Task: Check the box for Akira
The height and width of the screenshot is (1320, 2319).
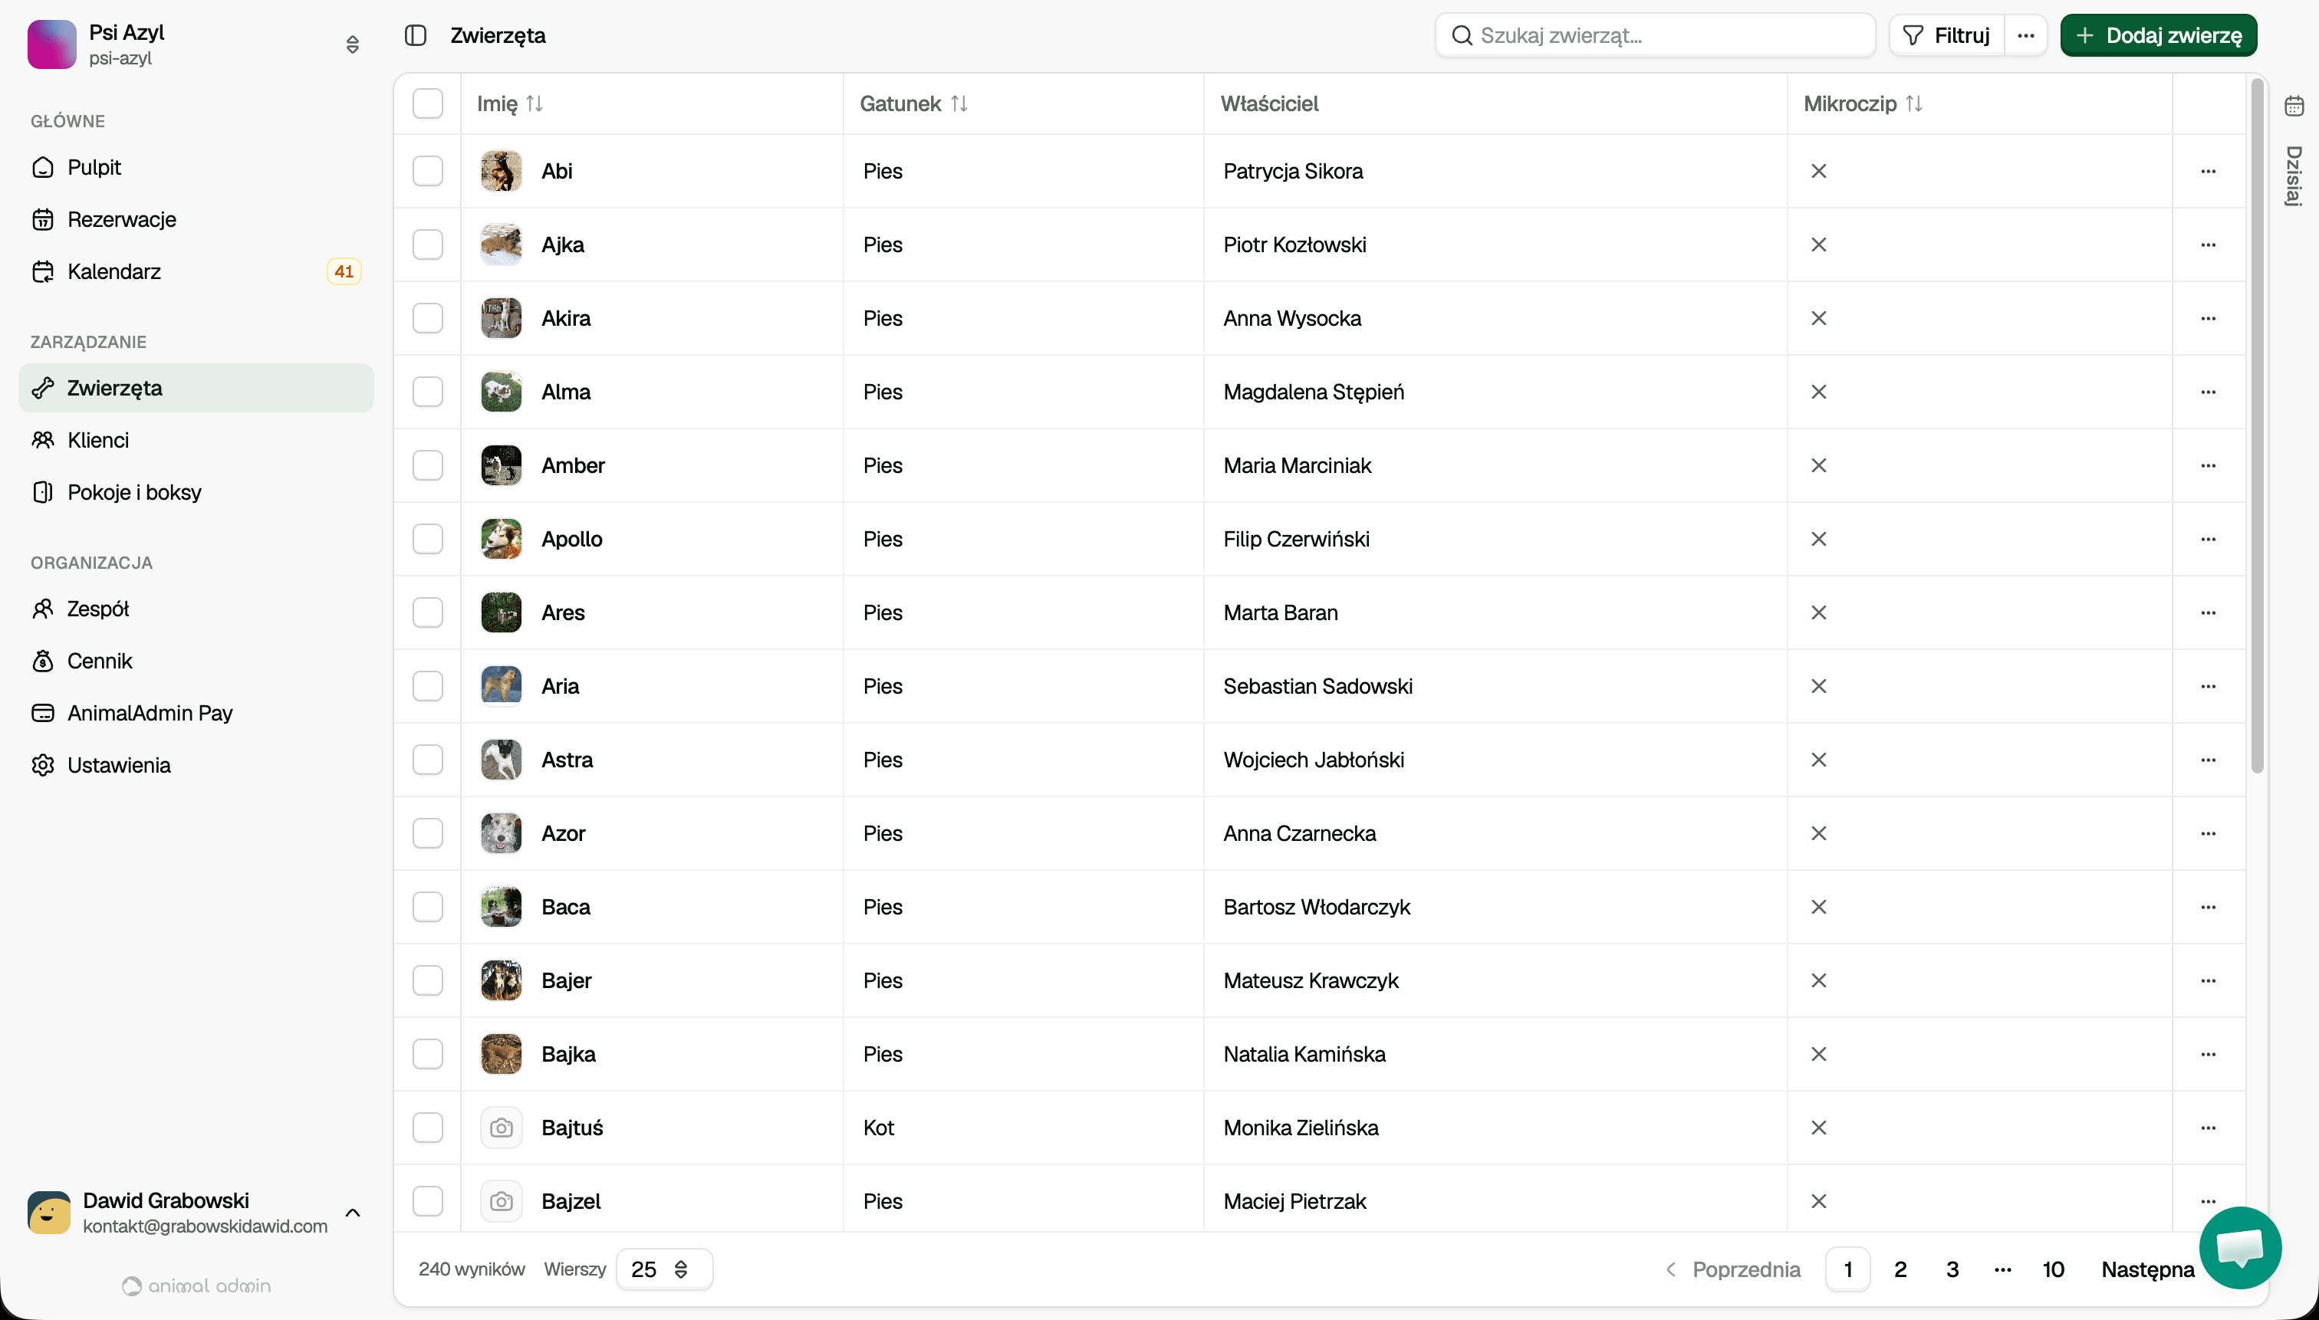Action: click(427, 318)
